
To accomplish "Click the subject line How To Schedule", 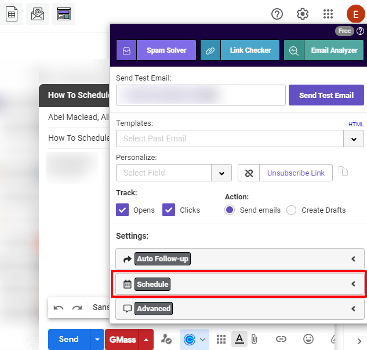I will pos(79,138).
